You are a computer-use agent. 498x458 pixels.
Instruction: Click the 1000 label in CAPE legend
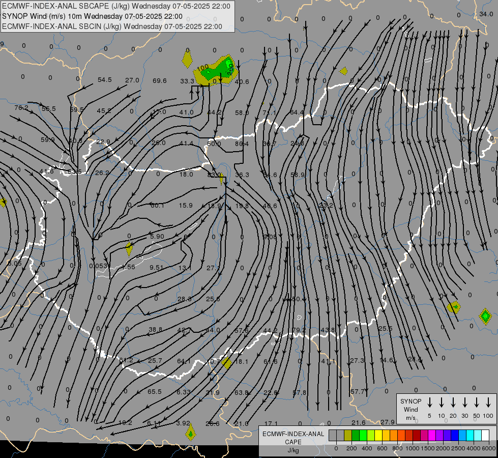(x=412, y=448)
